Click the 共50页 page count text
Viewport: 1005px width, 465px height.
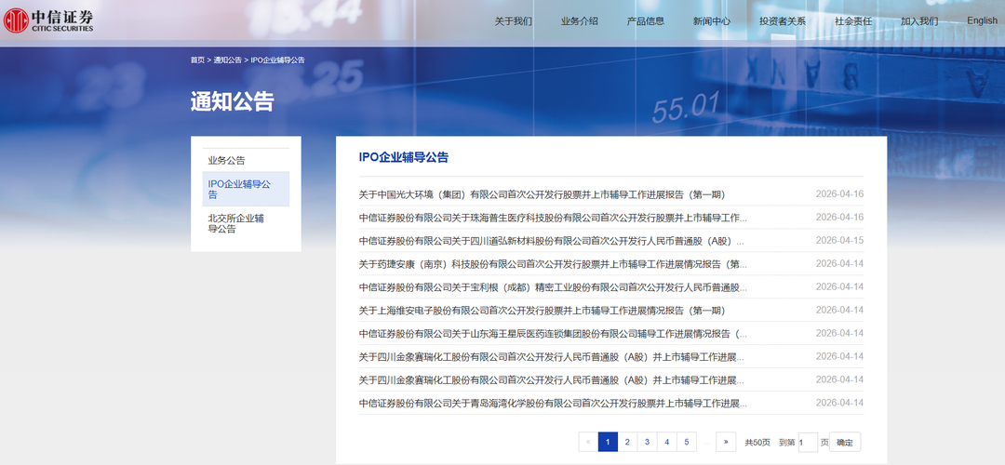(x=757, y=443)
